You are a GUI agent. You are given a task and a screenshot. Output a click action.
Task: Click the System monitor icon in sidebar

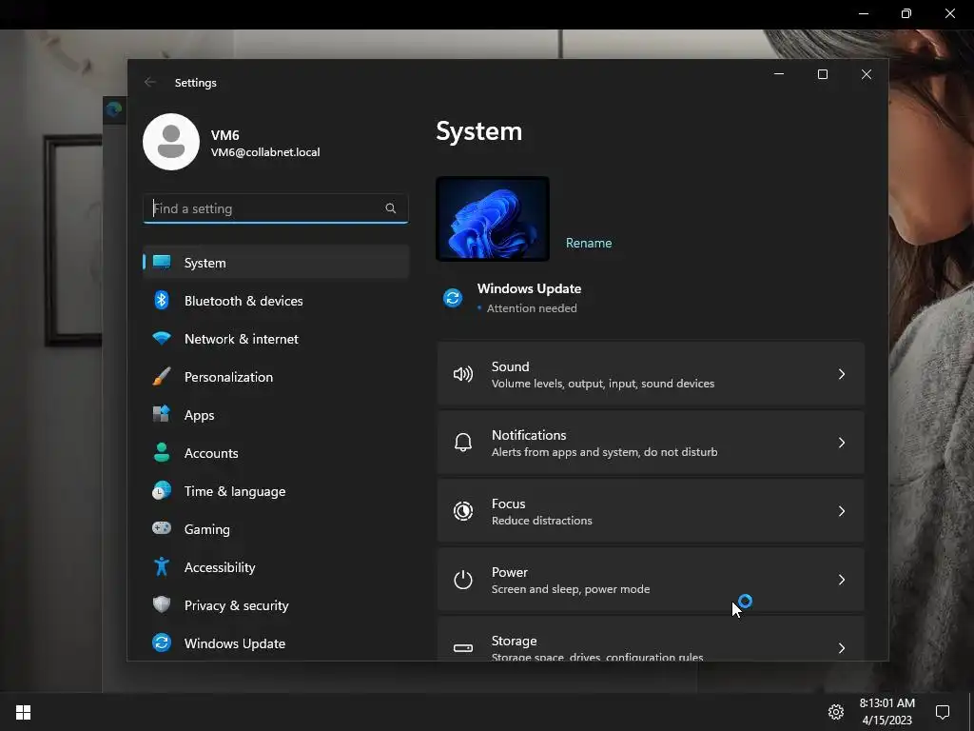tap(162, 263)
